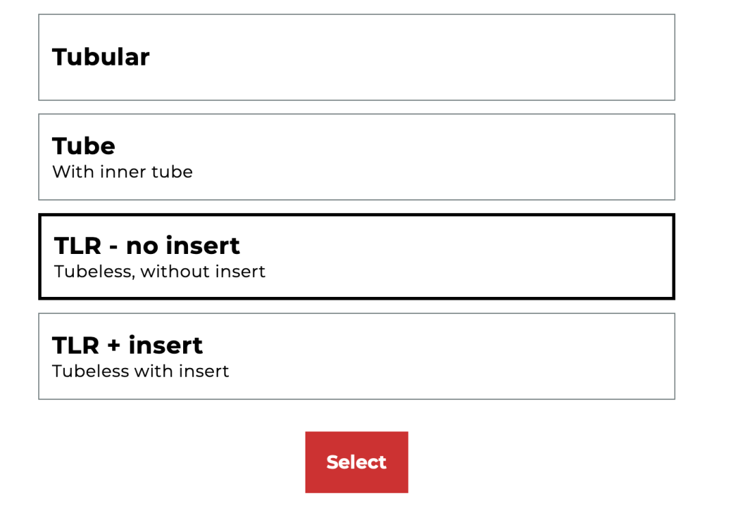Click the 'Tubeless, without insert' description

click(160, 272)
